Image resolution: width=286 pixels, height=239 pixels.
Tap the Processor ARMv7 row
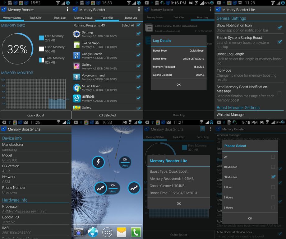(x=35, y=209)
